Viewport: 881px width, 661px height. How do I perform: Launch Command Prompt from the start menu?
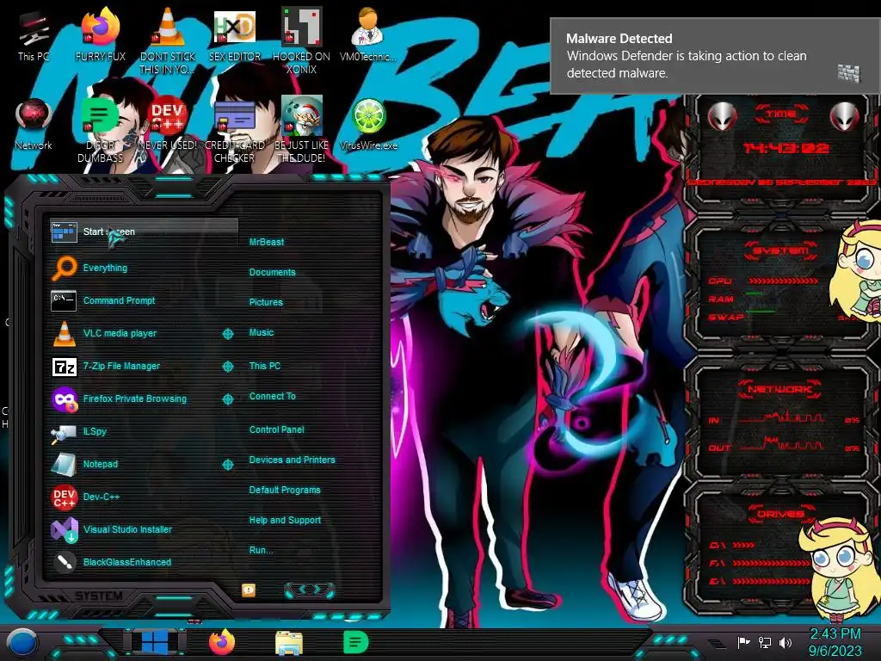tap(144, 300)
